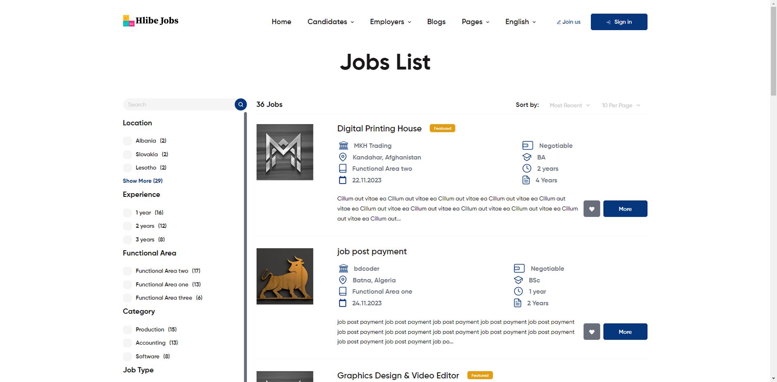Click the MKH Trading logo thumbnail
Viewport: 777px width, 382px height.
284,152
